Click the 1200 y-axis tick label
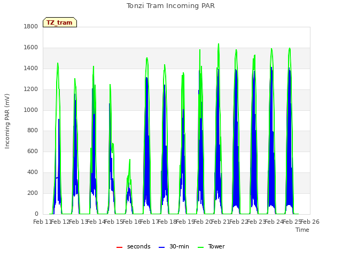This screenshot has width=342, height=257. [31, 89]
